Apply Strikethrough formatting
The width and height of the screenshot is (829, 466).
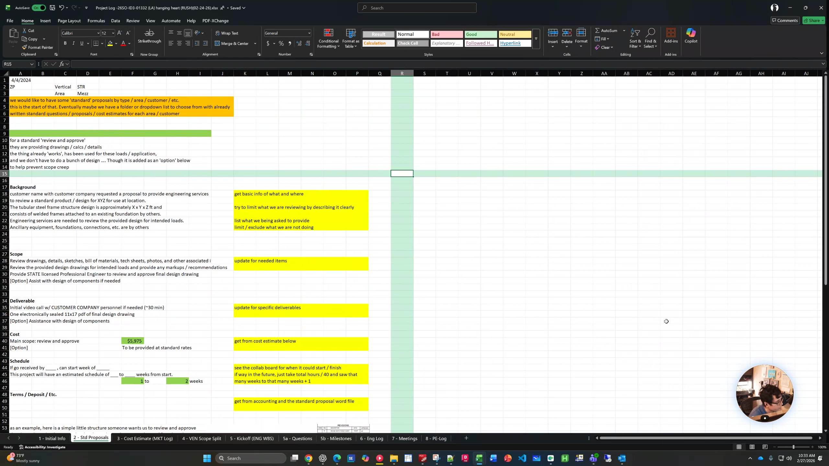[x=149, y=36]
